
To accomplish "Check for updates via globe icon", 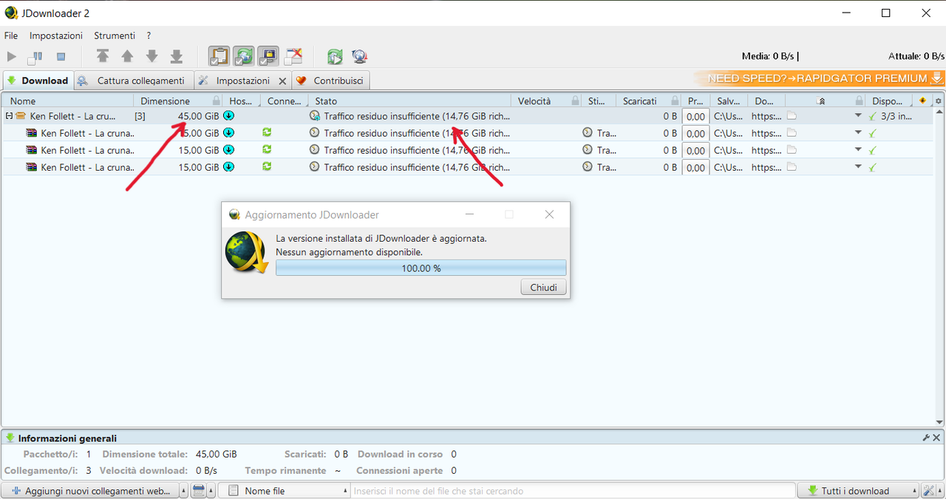I will click(x=359, y=56).
